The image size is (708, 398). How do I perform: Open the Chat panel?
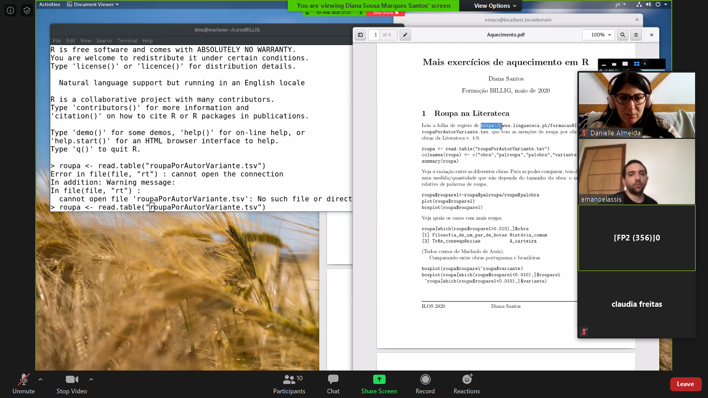(x=333, y=384)
